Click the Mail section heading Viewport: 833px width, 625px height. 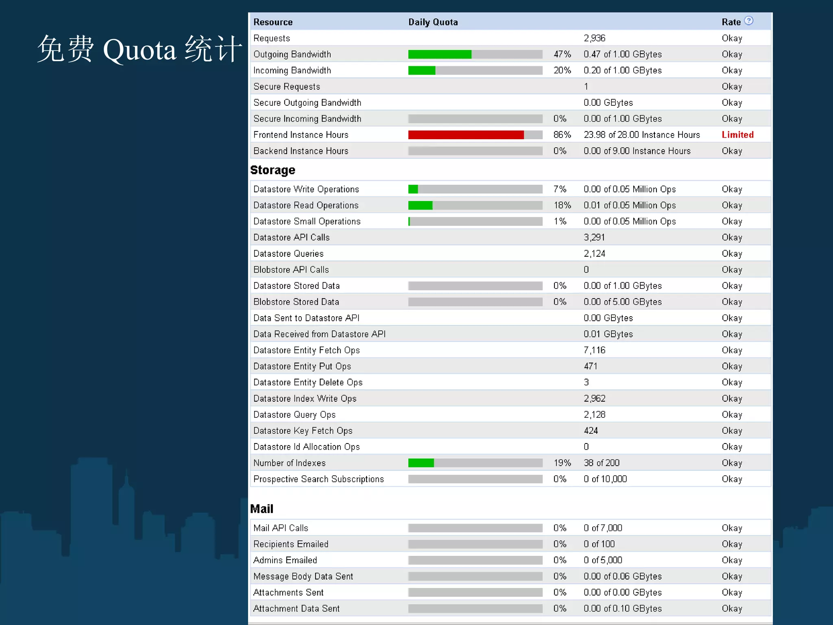point(262,509)
